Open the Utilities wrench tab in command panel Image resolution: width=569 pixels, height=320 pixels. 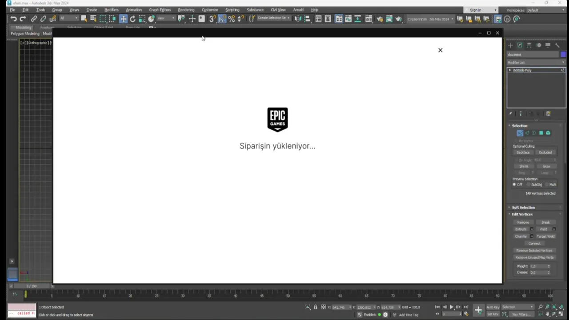click(557, 45)
